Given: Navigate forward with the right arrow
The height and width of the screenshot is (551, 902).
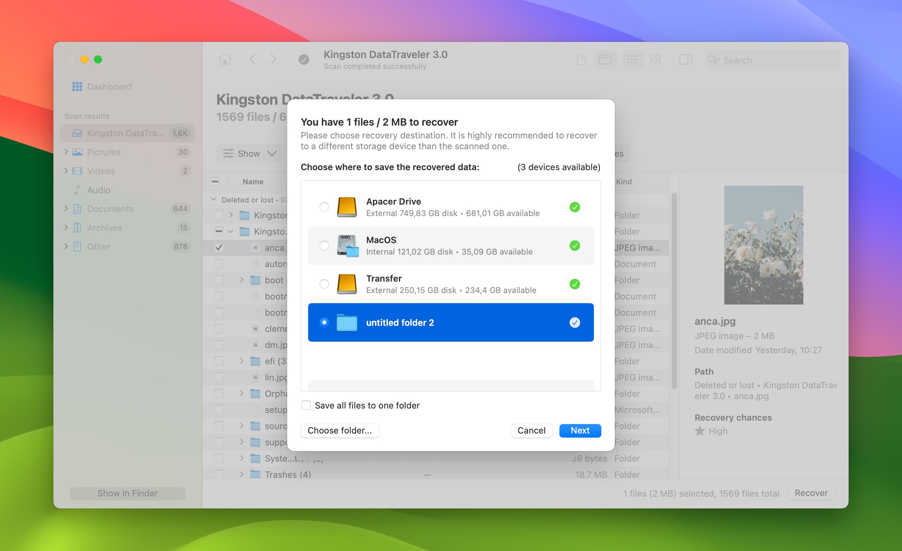Looking at the screenshot, I should pos(273,59).
